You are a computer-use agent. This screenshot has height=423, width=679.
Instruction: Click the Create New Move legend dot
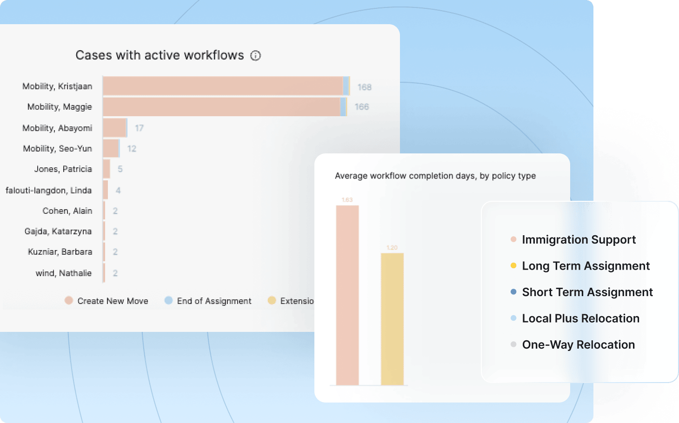[x=69, y=301]
